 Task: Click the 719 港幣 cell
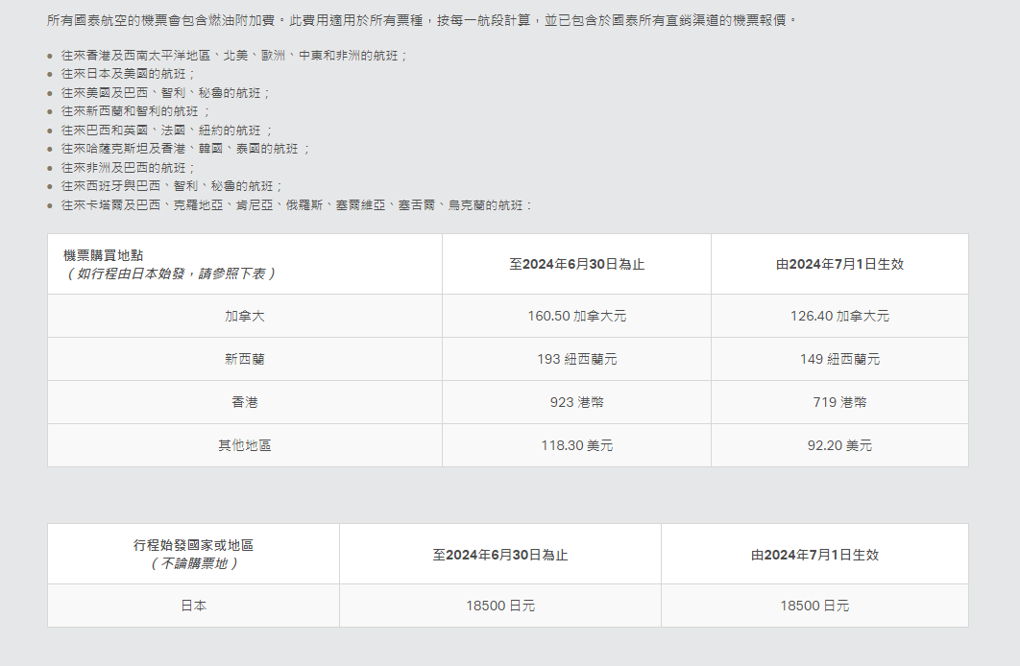point(839,402)
